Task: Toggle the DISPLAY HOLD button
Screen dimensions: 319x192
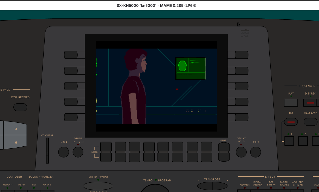Action: [241, 152]
